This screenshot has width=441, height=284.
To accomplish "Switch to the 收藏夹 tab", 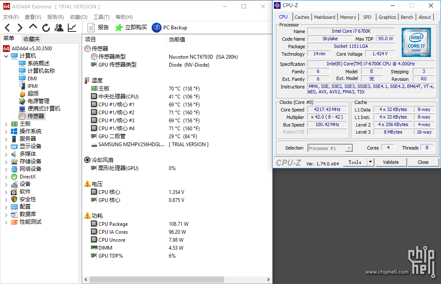I will pos(31,39).
